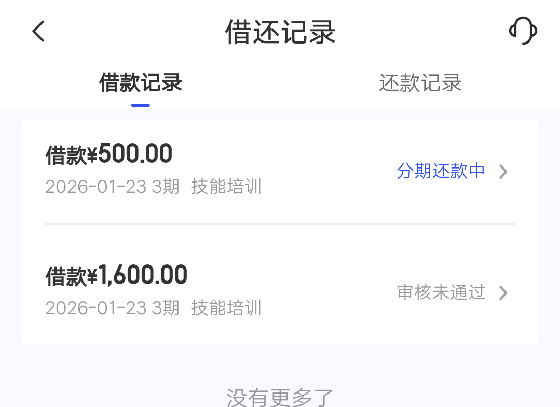Select the 借款记录 tab

[x=141, y=83]
